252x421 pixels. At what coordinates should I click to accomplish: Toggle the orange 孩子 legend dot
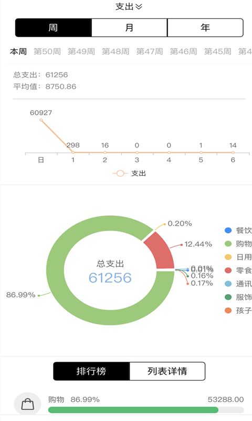coord(228,310)
